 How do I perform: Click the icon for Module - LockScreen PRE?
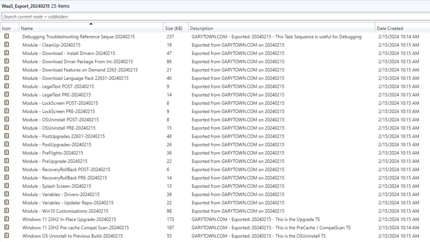[6, 111]
